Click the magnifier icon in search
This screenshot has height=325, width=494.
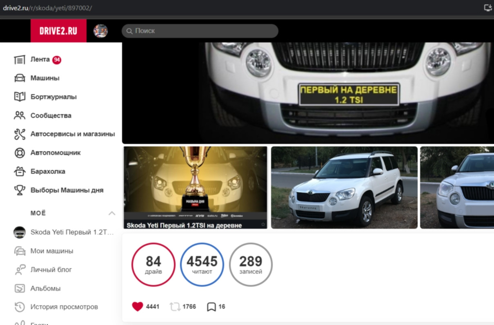pyautogui.click(x=129, y=31)
